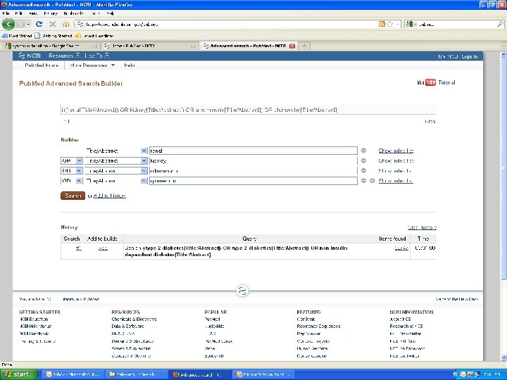Open OR operator dropdown on fourth builder row
The width and height of the screenshot is (507, 380).
pyautogui.click(x=79, y=181)
